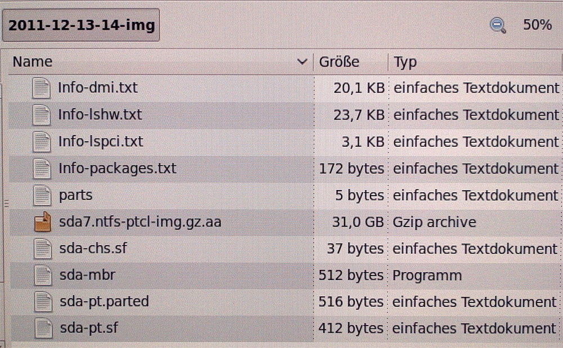563x348 pixels.
Task: Select the sda-pt.parted file icon
Action: coord(42,302)
